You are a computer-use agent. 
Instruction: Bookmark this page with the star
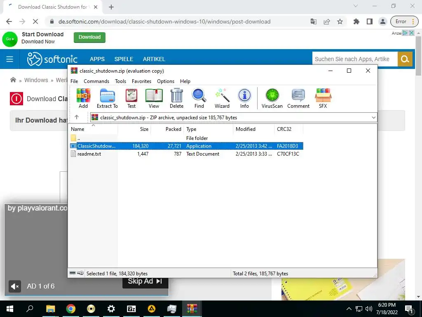point(340,21)
